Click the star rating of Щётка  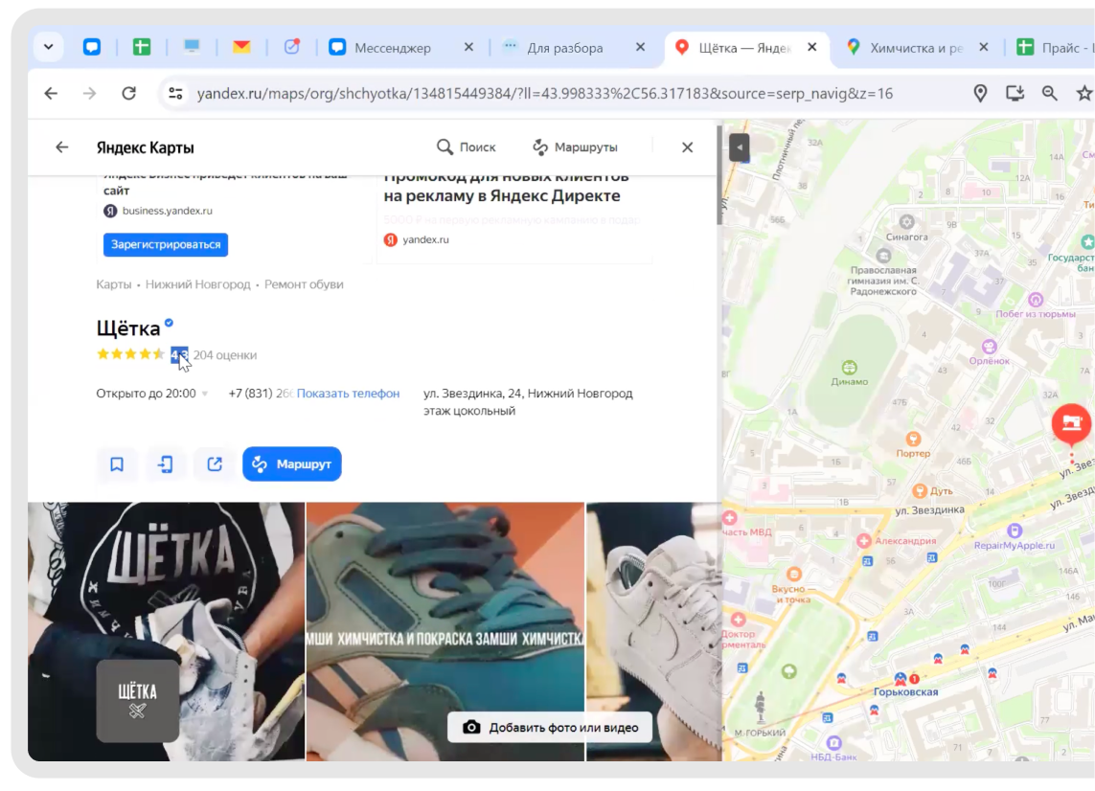pyautogui.click(x=130, y=354)
